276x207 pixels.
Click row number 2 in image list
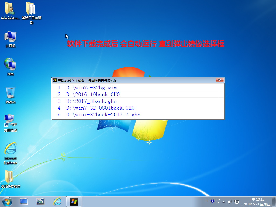tap(59, 94)
